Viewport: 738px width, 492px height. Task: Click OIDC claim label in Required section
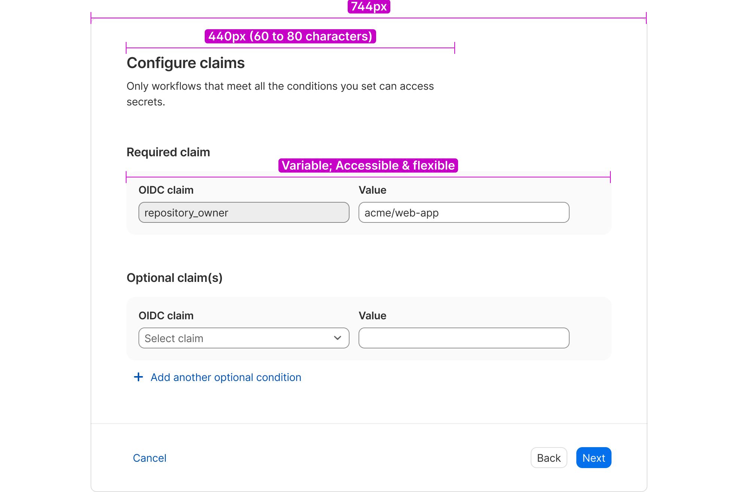click(x=166, y=190)
